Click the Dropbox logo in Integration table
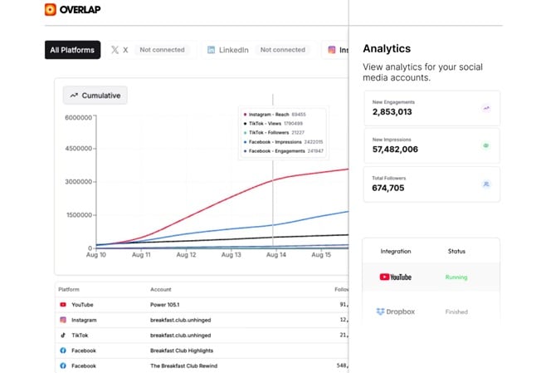This screenshot has height=373, width=541. coord(396,312)
